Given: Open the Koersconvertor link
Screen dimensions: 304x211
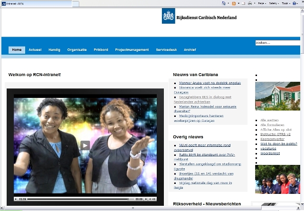Looking at the screenshot, I should point(275,139).
